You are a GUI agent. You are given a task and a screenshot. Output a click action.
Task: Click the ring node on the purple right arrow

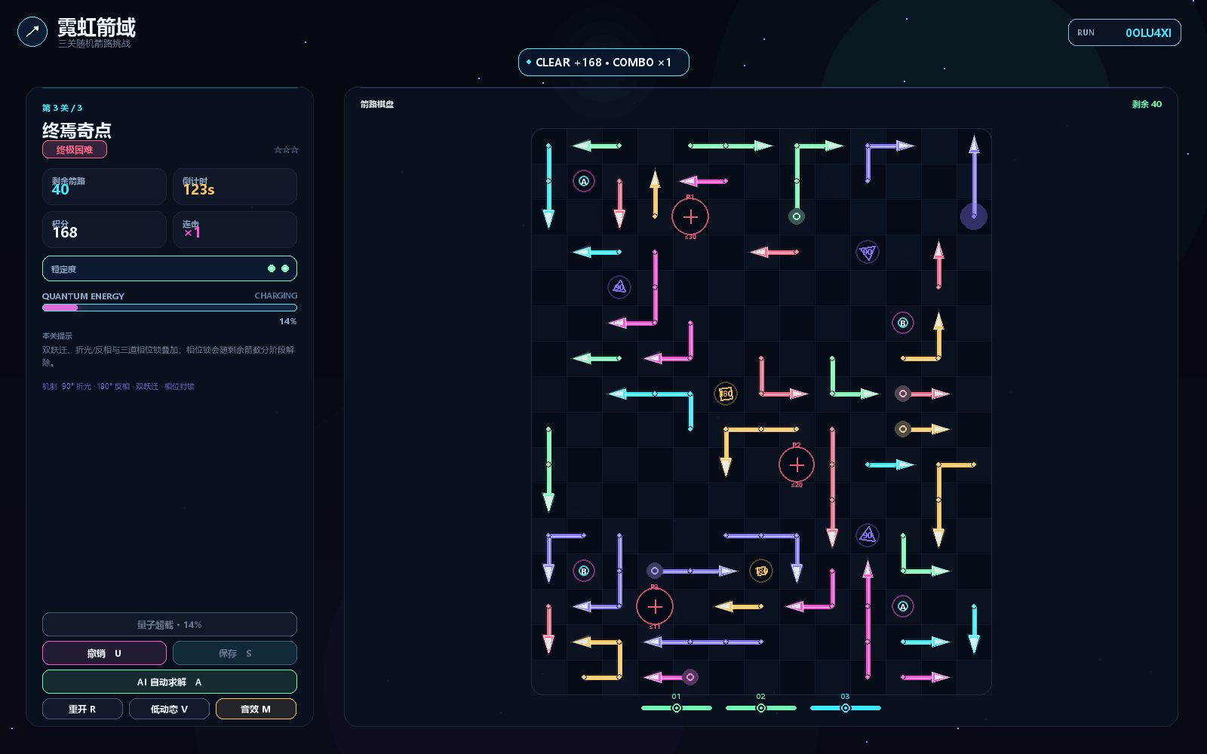click(655, 571)
